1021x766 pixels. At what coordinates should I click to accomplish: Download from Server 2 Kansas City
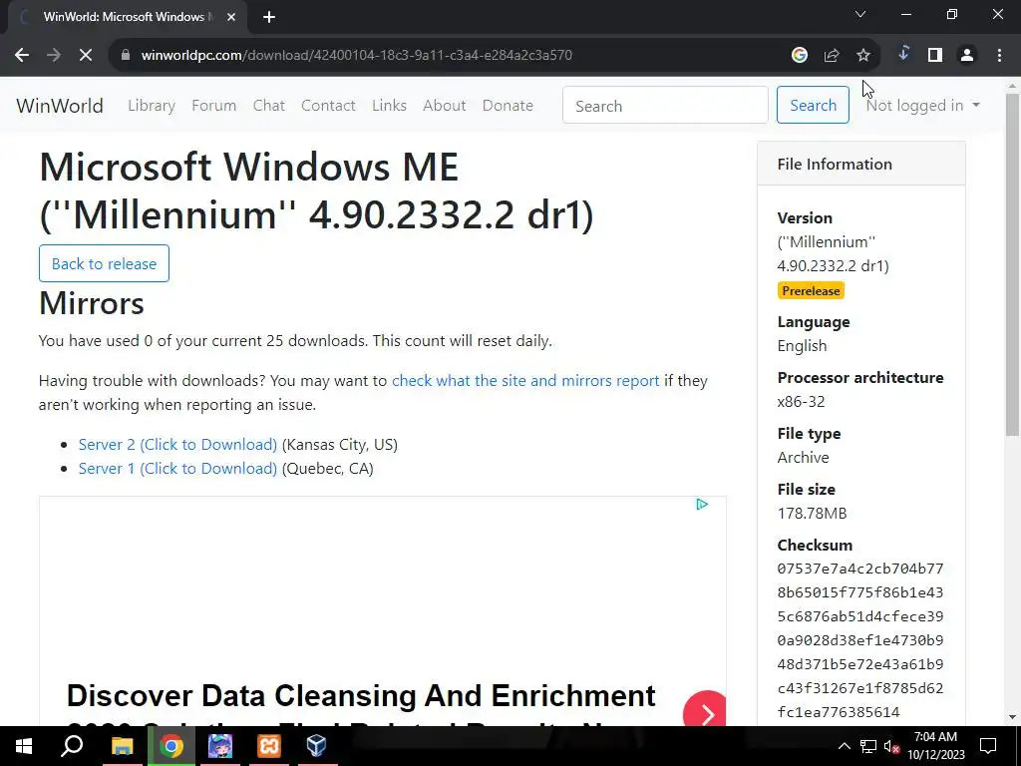177,444
